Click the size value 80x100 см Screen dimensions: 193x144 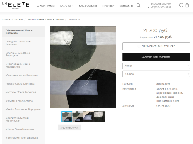click(163, 84)
